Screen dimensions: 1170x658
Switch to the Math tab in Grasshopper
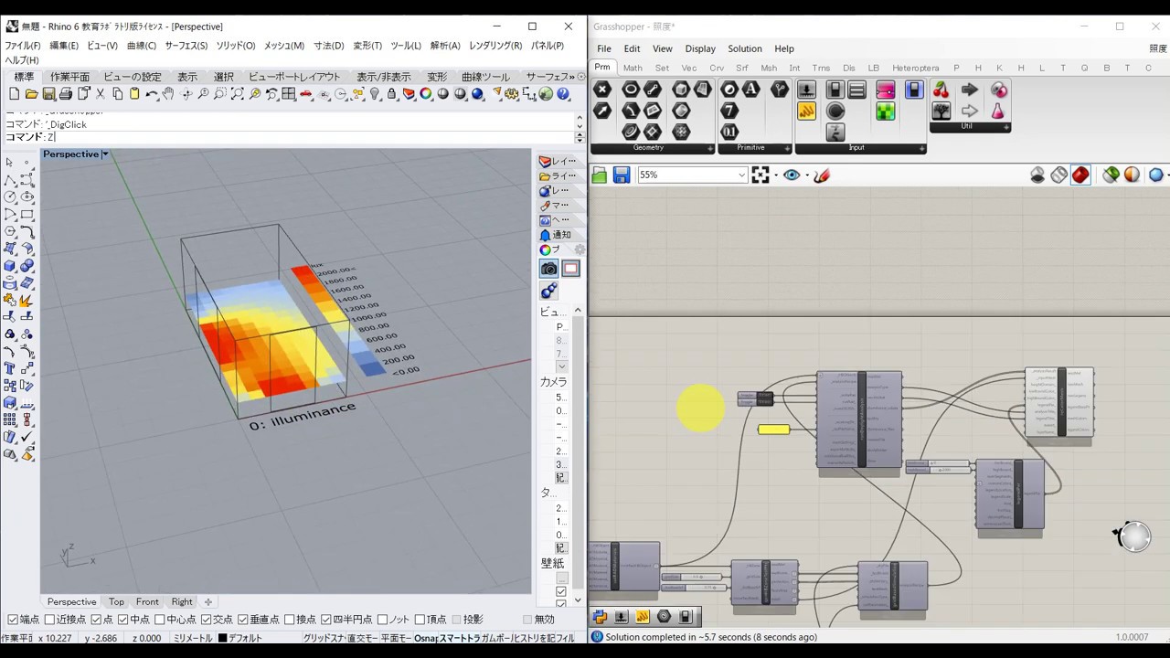click(633, 68)
